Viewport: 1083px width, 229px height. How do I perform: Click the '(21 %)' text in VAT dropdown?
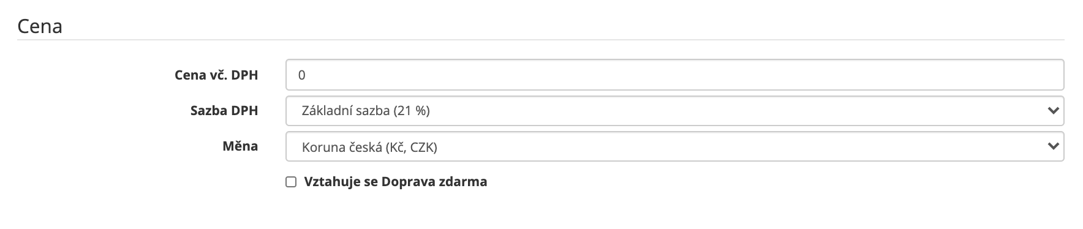(x=412, y=111)
